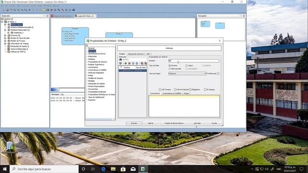Click into the Nombre input field
Viewport: 308px width, 173px height.
[x=194, y=61]
